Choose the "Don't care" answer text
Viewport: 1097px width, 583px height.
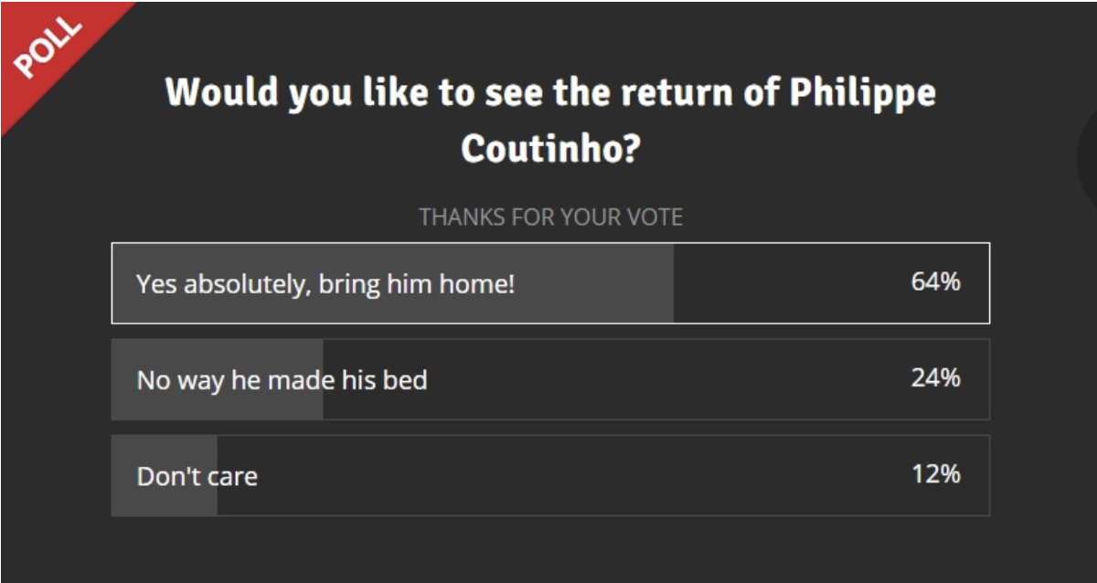pyautogui.click(x=197, y=476)
